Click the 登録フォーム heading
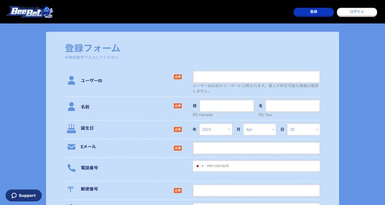The image size is (385, 205). (x=92, y=48)
